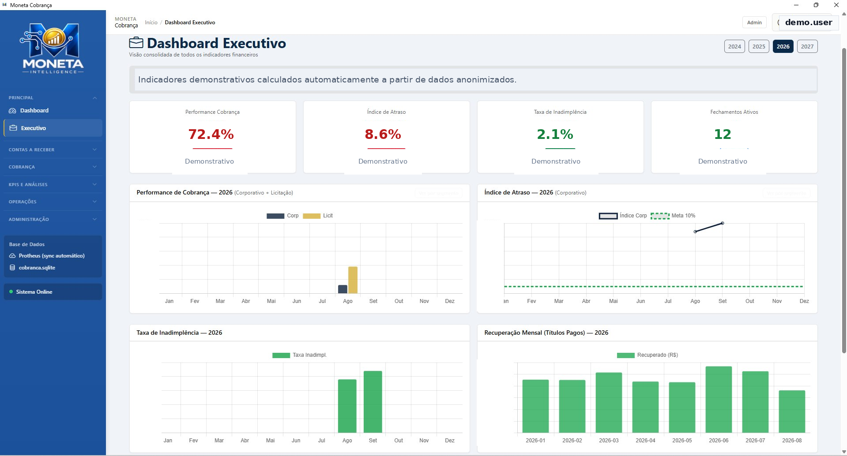
Task: Select the active 2026 year button
Action: [x=783, y=46]
